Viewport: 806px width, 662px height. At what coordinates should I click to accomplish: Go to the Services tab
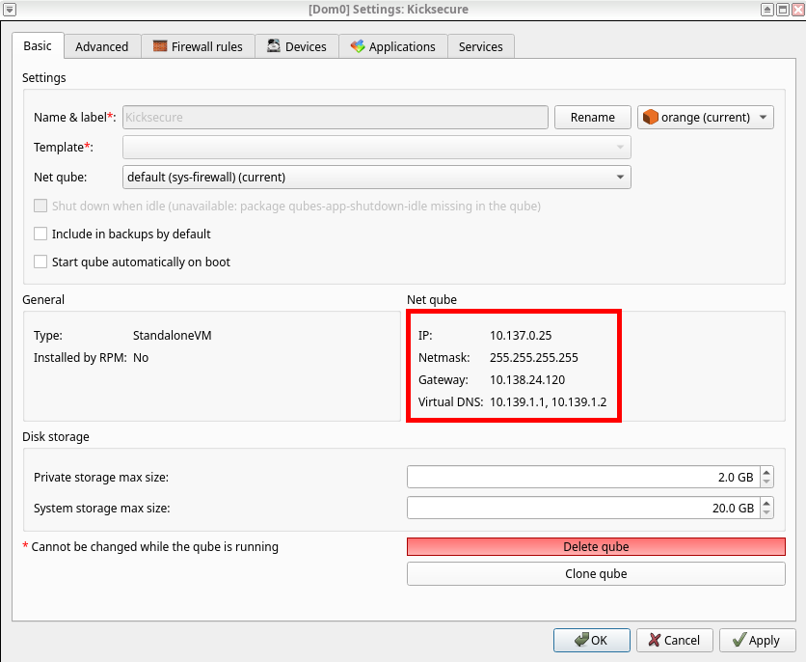[480, 46]
